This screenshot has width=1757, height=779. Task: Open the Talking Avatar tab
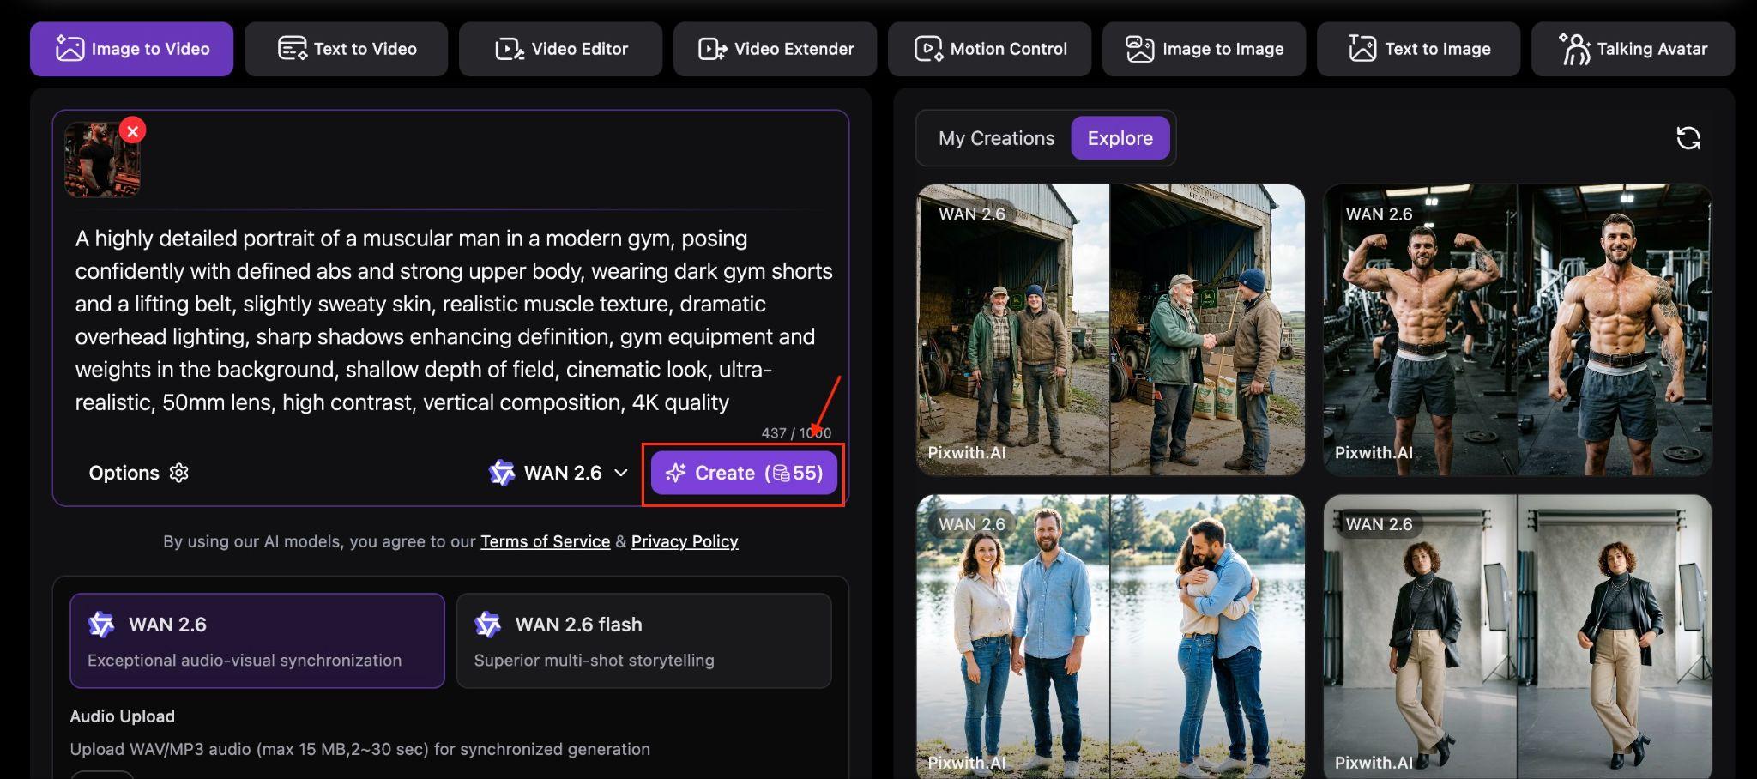pos(1633,49)
